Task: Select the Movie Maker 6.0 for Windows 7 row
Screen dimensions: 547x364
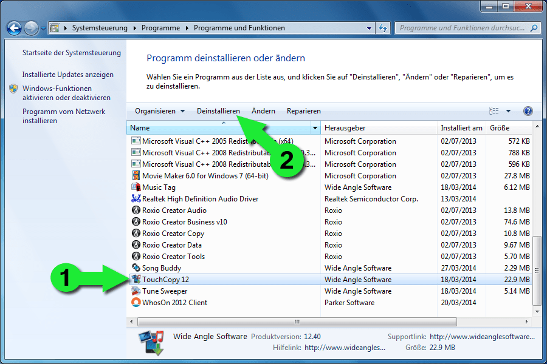Action: (x=329, y=175)
